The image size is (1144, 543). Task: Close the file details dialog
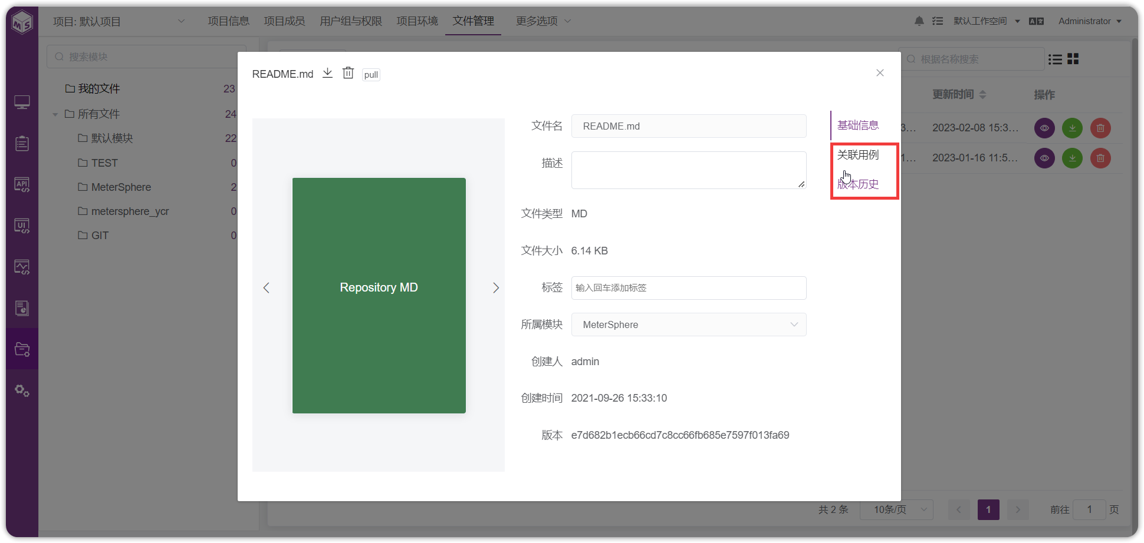pyautogui.click(x=880, y=73)
